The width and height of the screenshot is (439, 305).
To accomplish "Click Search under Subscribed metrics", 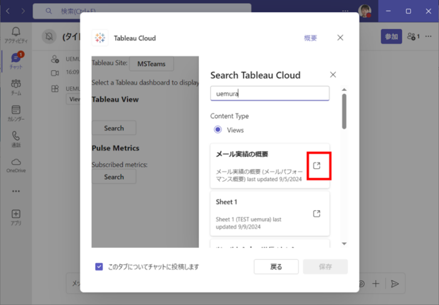I will (x=114, y=177).
